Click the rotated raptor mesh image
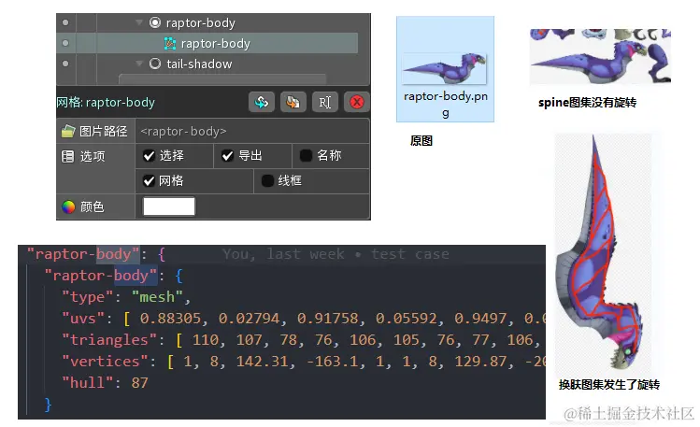This screenshot has width=700, height=427. (603, 253)
